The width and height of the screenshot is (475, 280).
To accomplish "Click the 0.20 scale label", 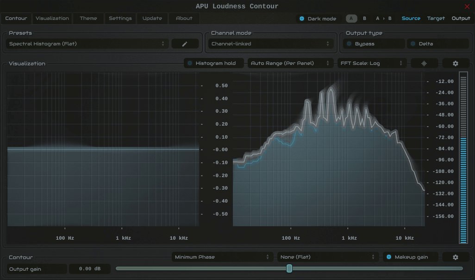I will pos(221,124).
